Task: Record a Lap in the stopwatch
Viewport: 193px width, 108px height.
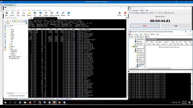Action: [x=176, y=26]
